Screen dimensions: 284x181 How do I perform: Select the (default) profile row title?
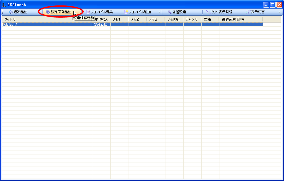(x=11, y=25)
